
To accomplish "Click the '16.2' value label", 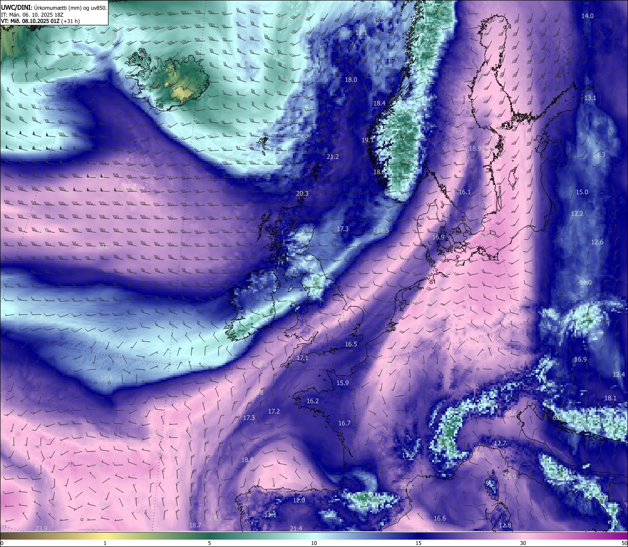I will [x=313, y=401].
